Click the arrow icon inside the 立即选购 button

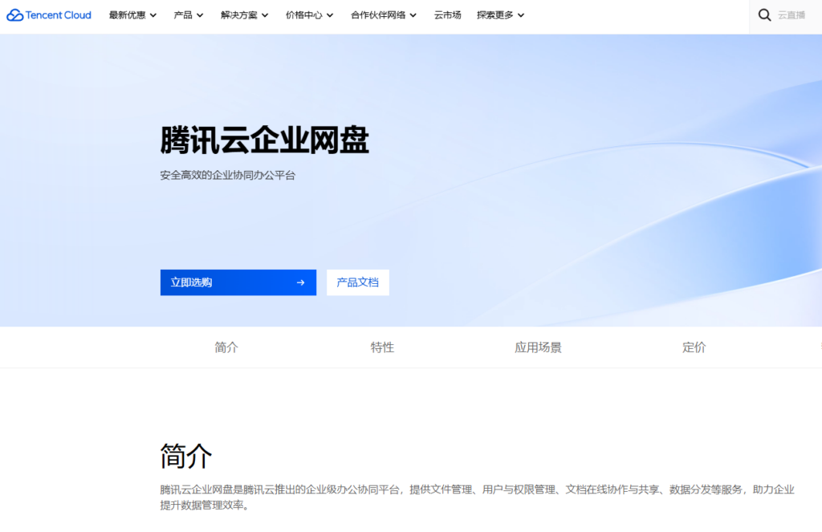[x=300, y=282]
